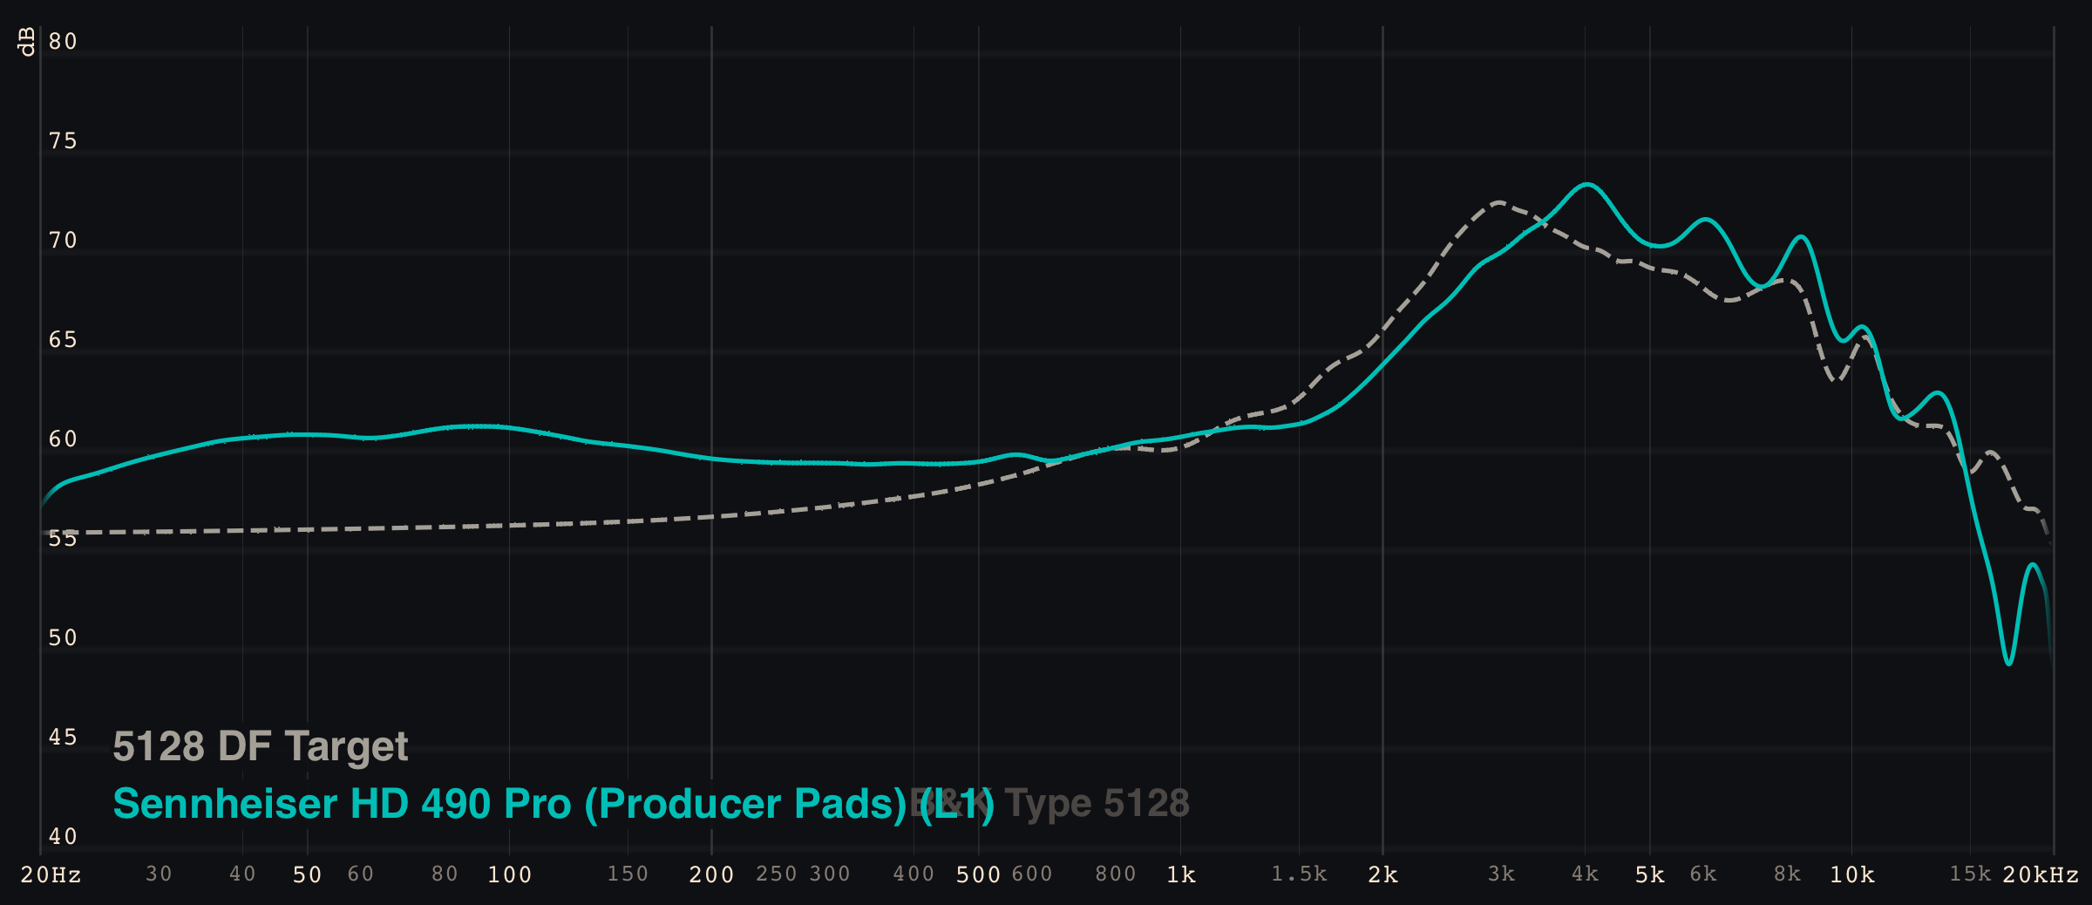Click the 20Hz axis label
This screenshot has width=2092, height=905.
click(x=52, y=874)
